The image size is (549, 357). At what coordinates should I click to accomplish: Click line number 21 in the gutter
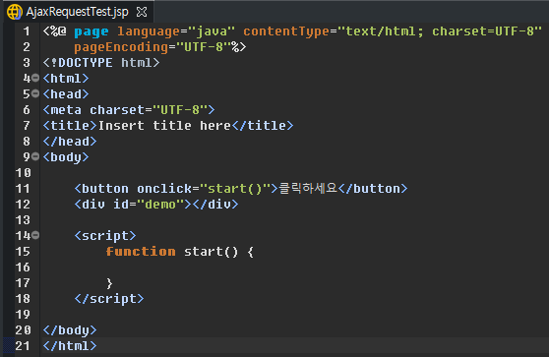23,346
